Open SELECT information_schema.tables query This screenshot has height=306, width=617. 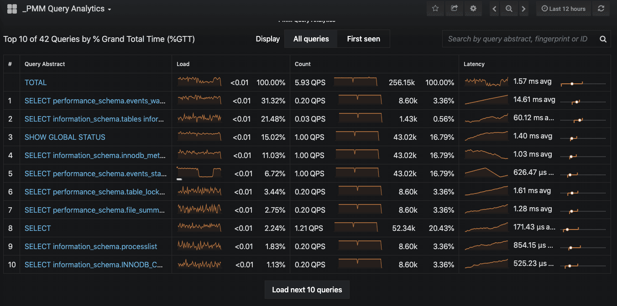pyautogui.click(x=94, y=119)
